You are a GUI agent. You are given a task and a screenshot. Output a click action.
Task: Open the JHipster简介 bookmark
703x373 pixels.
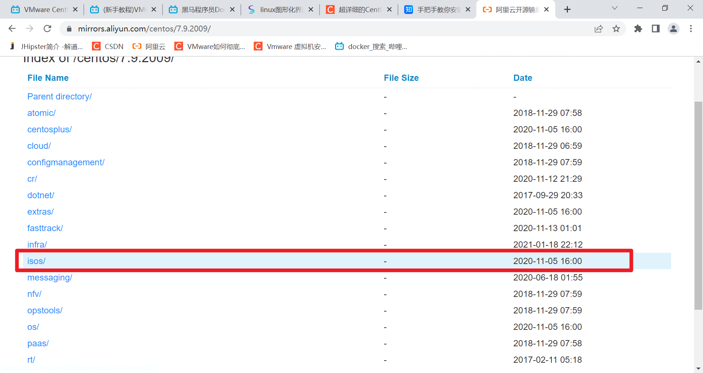click(x=46, y=46)
